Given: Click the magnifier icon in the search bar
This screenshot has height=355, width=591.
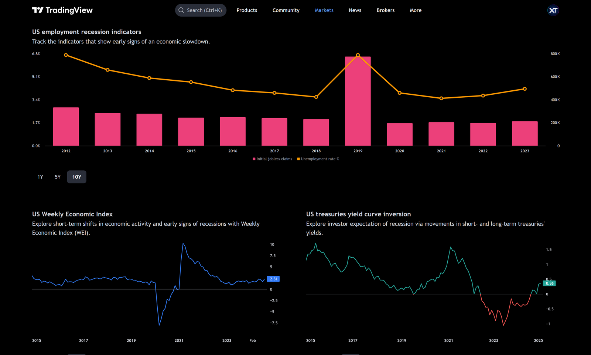Looking at the screenshot, I should pos(181,10).
